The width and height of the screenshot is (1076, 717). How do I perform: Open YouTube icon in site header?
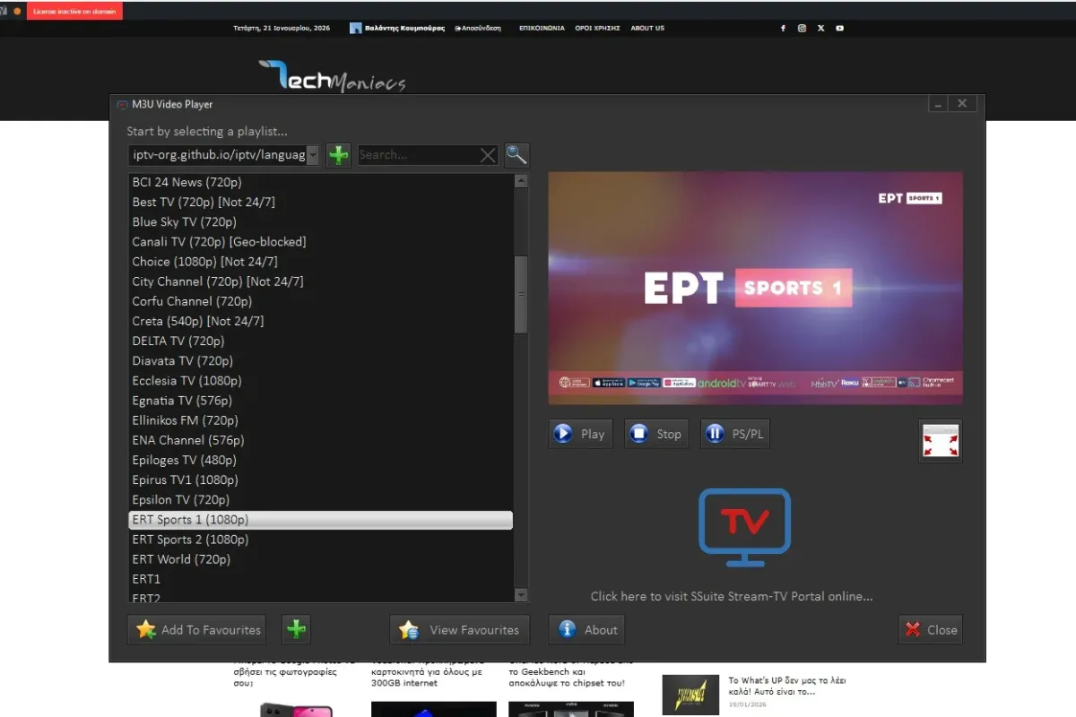[840, 28]
